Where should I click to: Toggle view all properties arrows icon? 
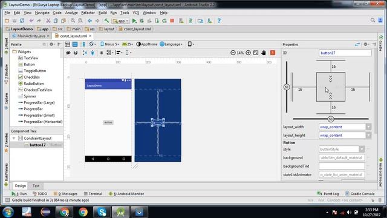357,44
